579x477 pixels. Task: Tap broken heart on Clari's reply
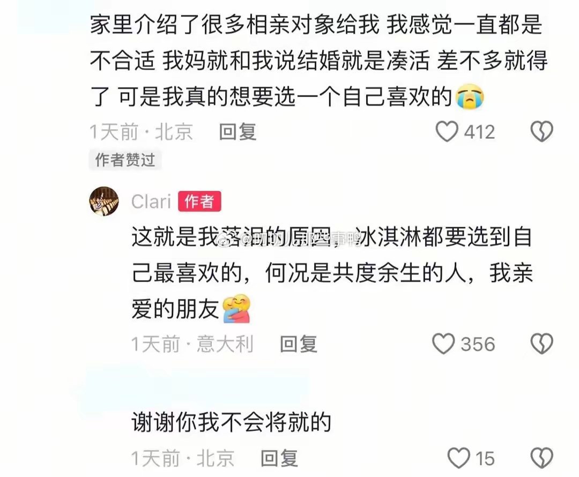pyautogui.click(x=541, y=344)
